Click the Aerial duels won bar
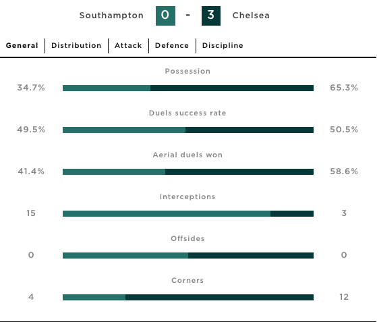This screenshot has width=377, height=322. click(x=188, y=171)
